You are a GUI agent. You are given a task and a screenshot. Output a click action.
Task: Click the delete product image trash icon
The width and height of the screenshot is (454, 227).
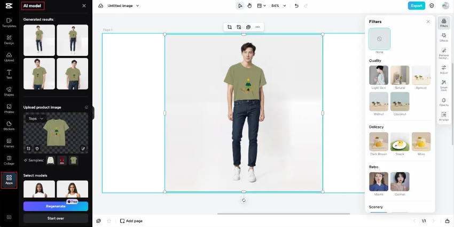37,149
